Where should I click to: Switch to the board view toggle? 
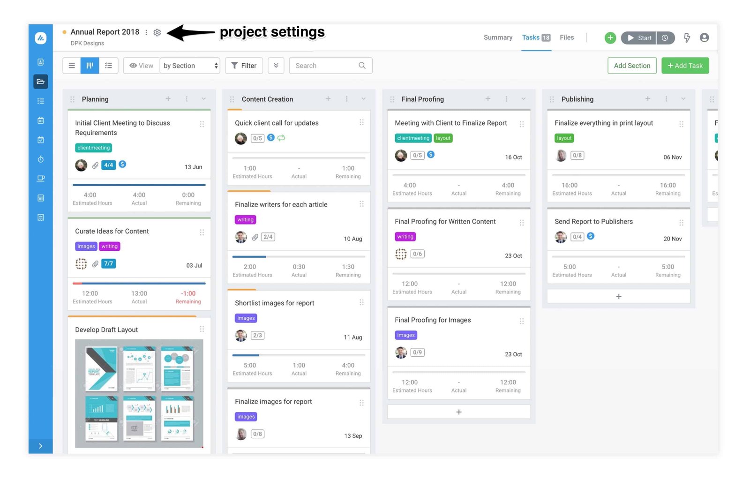pos(90,66)
